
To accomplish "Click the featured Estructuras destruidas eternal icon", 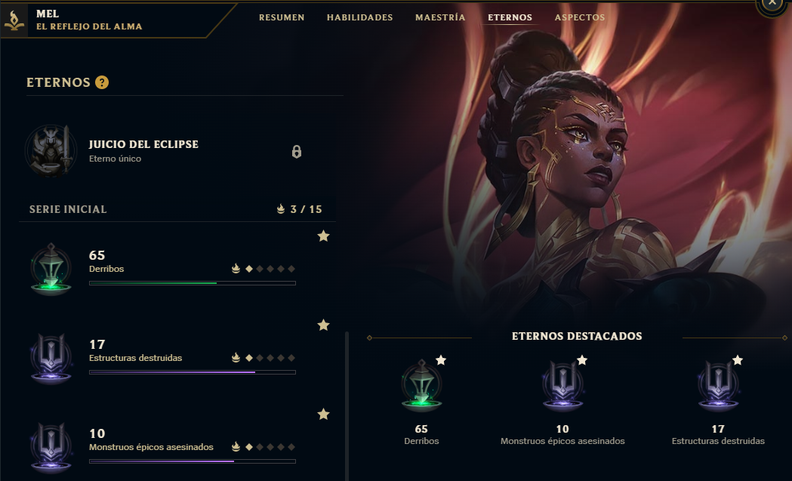I will [718, 385].
